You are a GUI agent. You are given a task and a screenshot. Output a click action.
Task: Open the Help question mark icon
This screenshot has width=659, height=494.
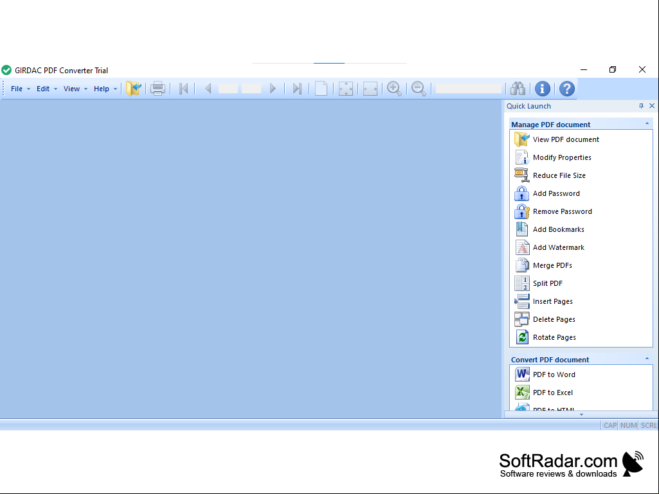tap(566, 89)
